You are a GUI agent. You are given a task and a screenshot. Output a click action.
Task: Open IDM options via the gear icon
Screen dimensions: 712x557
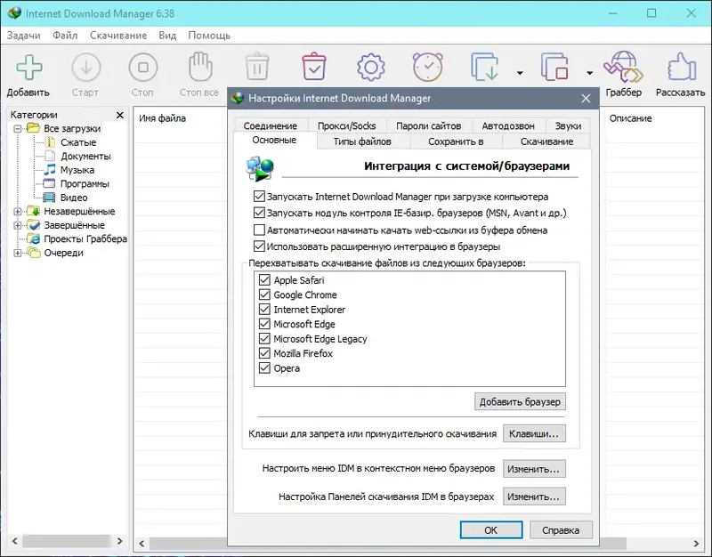coord(370,65)
